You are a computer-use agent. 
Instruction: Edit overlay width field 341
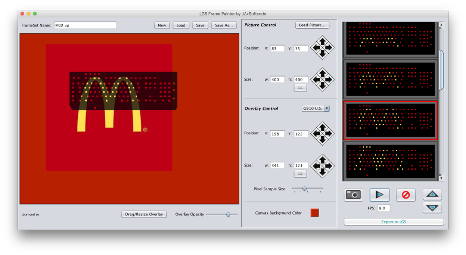[277, 166]
